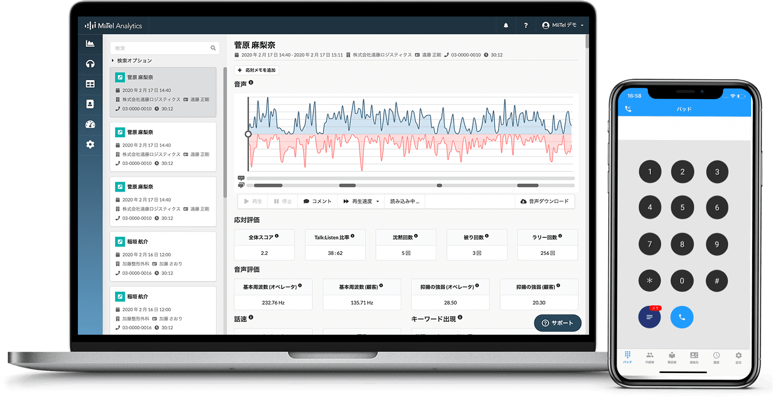Open the MiiTel デモ user menu
Image resolution: width=773 pixels, height=397 pixels.
563,25
